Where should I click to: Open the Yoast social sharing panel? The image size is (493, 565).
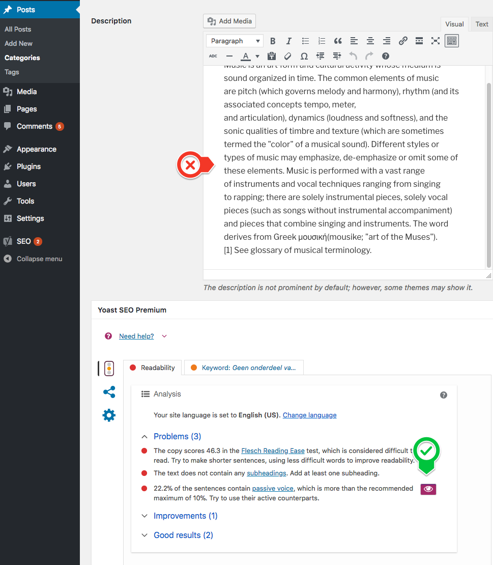click(109, 392)
